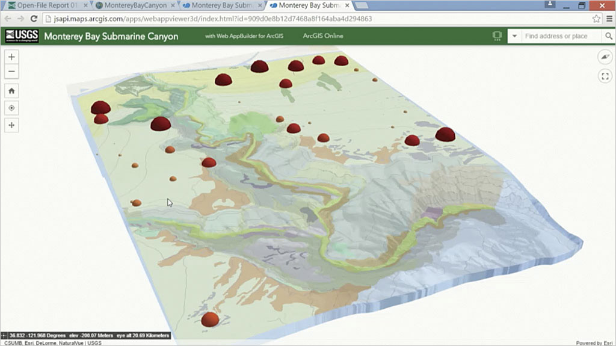The image size is (616, 346).
Task: Click the compass orientation button
Action: [x=605, y=57]
